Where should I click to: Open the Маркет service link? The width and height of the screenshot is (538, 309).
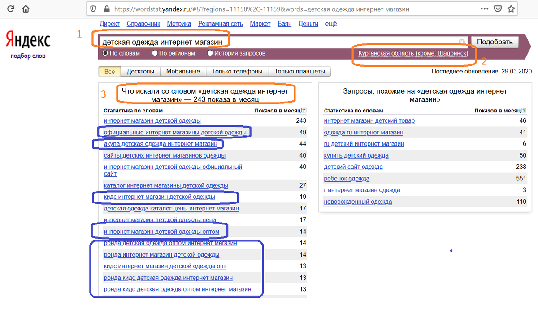coord(260,24)
